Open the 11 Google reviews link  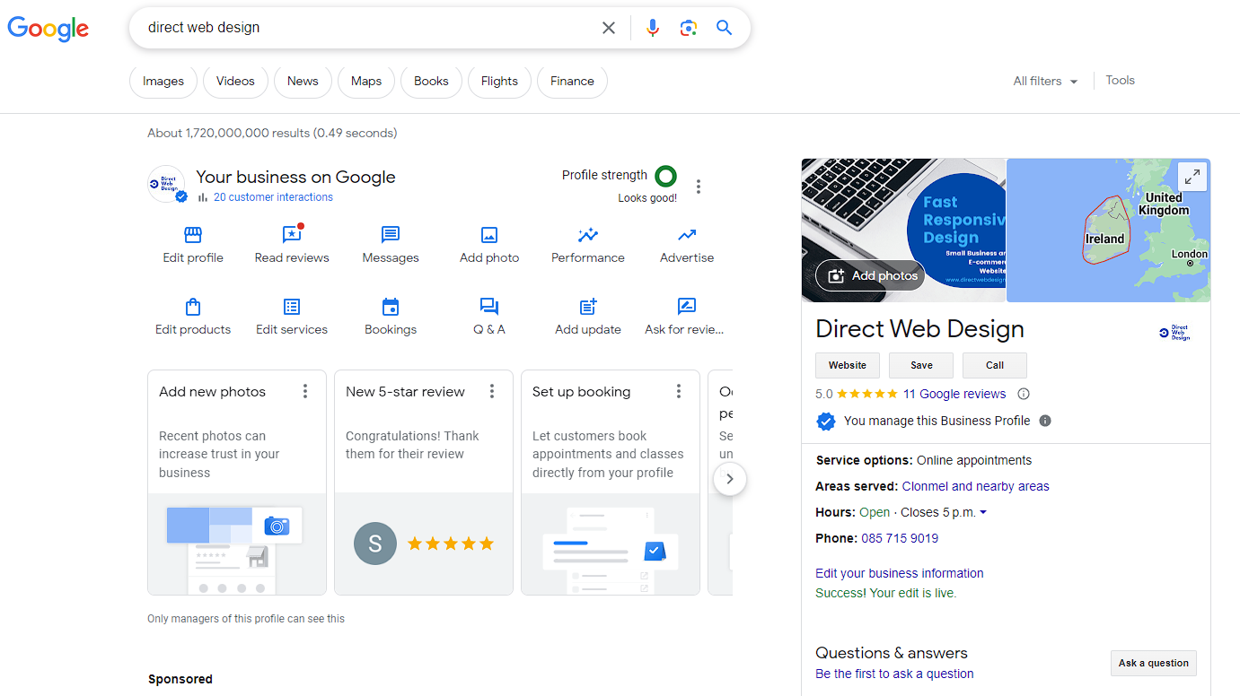(x=954, y=394)
